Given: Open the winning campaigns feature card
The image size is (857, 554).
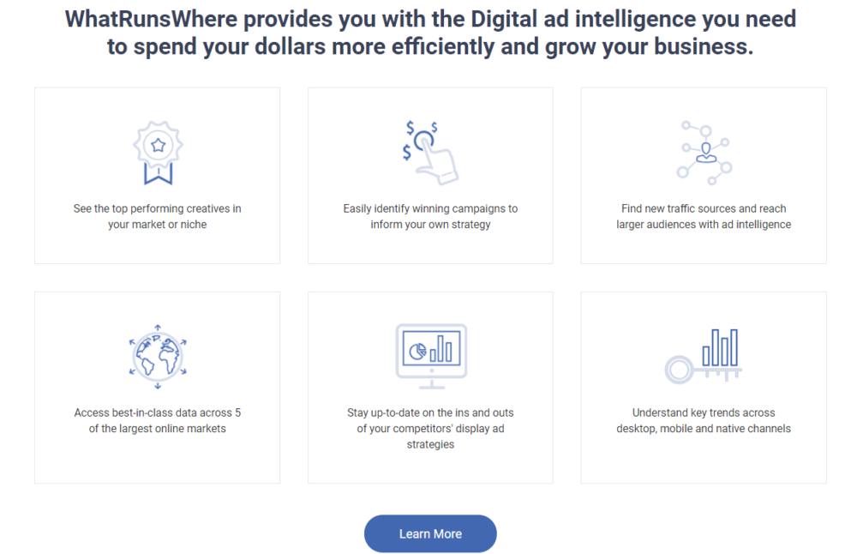Looking at the screenshot, I should point(430,247).
